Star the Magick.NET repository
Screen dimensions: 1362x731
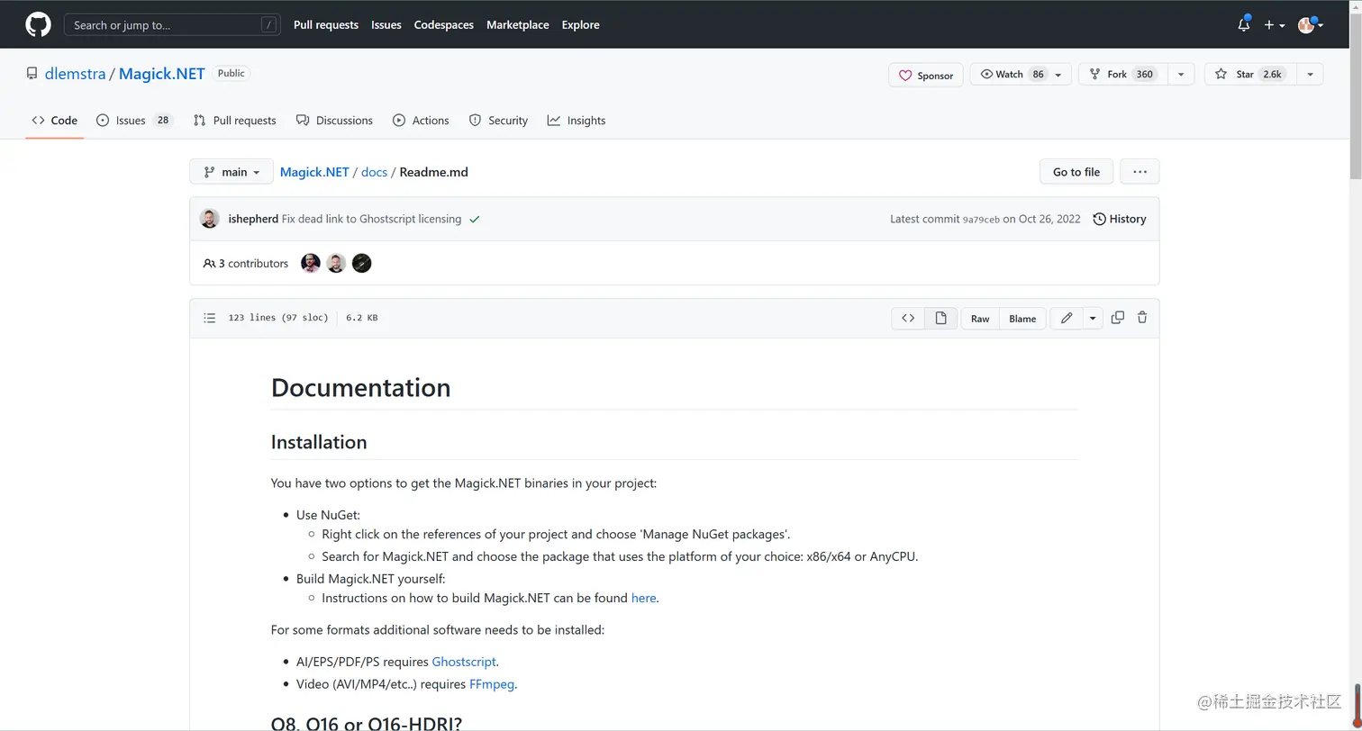pos(1250,74)
